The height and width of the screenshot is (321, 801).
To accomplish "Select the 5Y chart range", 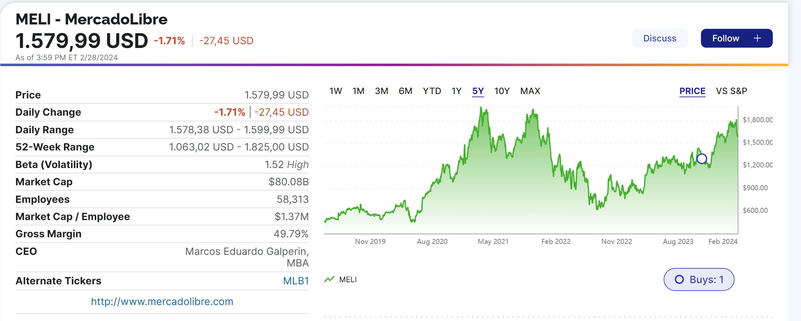I will (478, 91).
